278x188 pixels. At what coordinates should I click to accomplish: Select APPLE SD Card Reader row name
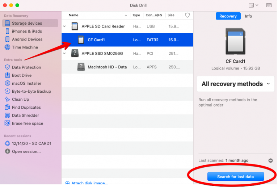pos(103,26)
